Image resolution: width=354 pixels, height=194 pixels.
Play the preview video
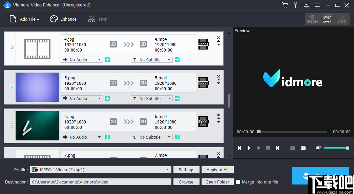[249, 148]
